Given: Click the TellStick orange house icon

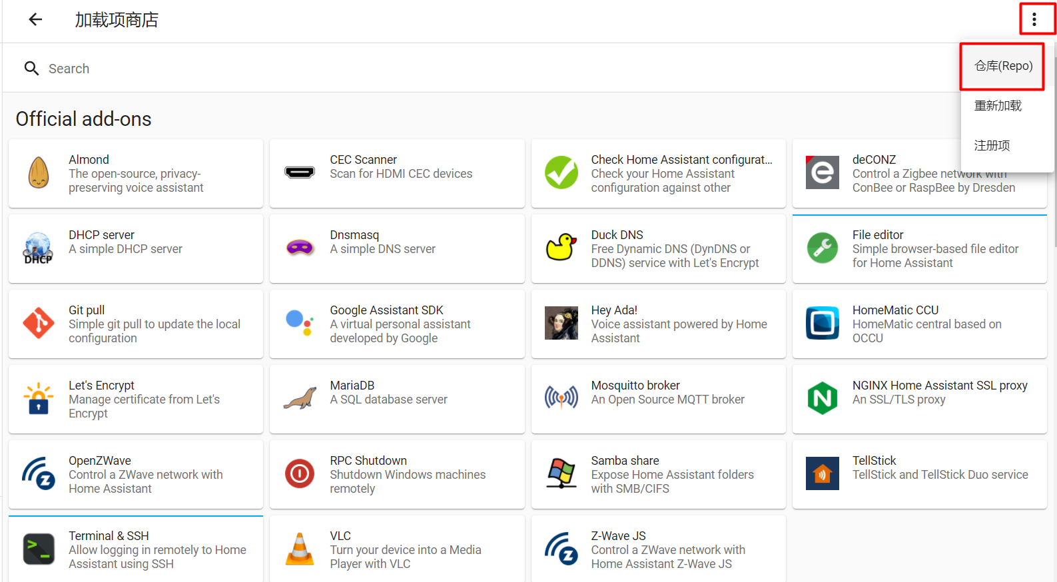Looking at the screenshot, I should [x=823, y=474].
